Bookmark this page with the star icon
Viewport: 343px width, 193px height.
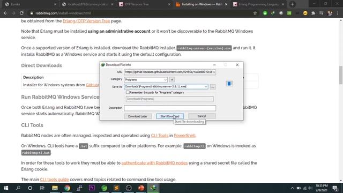click(x=255, y=13)
